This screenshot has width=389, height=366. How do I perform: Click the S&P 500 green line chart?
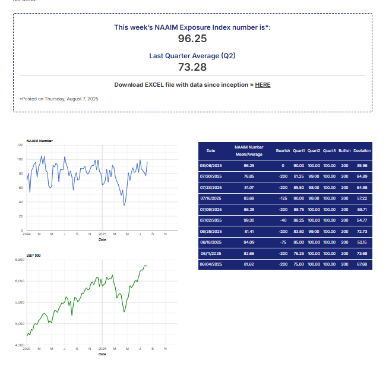[x=102, y=302]
